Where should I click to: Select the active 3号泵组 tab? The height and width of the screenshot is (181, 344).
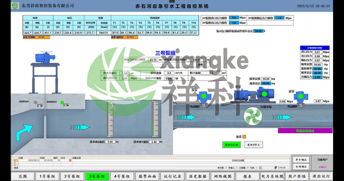[x=97, y=176]
